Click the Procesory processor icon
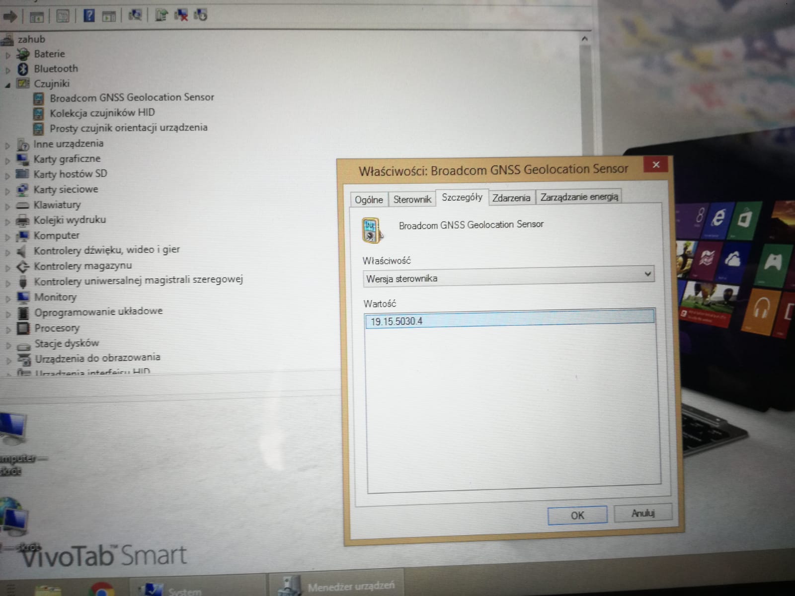This screenshot has height=596, width=795. click(x=23, y=328)
